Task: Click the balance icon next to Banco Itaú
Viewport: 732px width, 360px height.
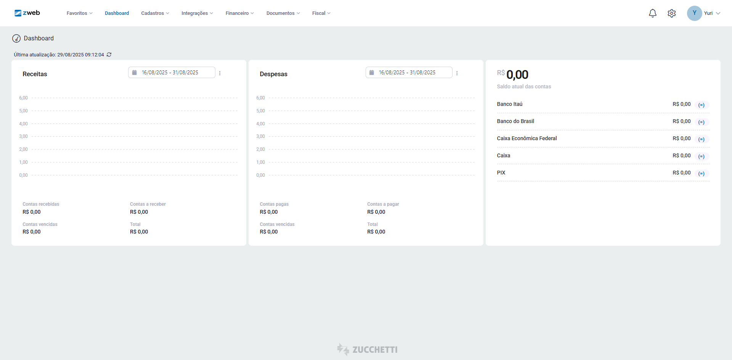Action: point(701,104)
